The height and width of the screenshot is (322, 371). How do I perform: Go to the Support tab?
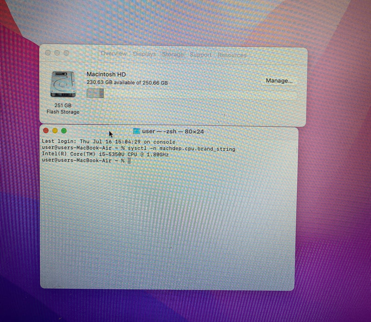200,55
